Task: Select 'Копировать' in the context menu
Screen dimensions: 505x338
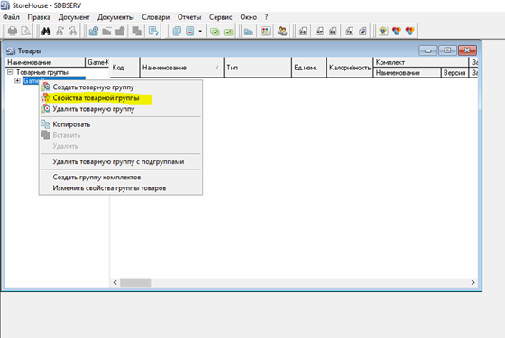Action: pos(121,124)
